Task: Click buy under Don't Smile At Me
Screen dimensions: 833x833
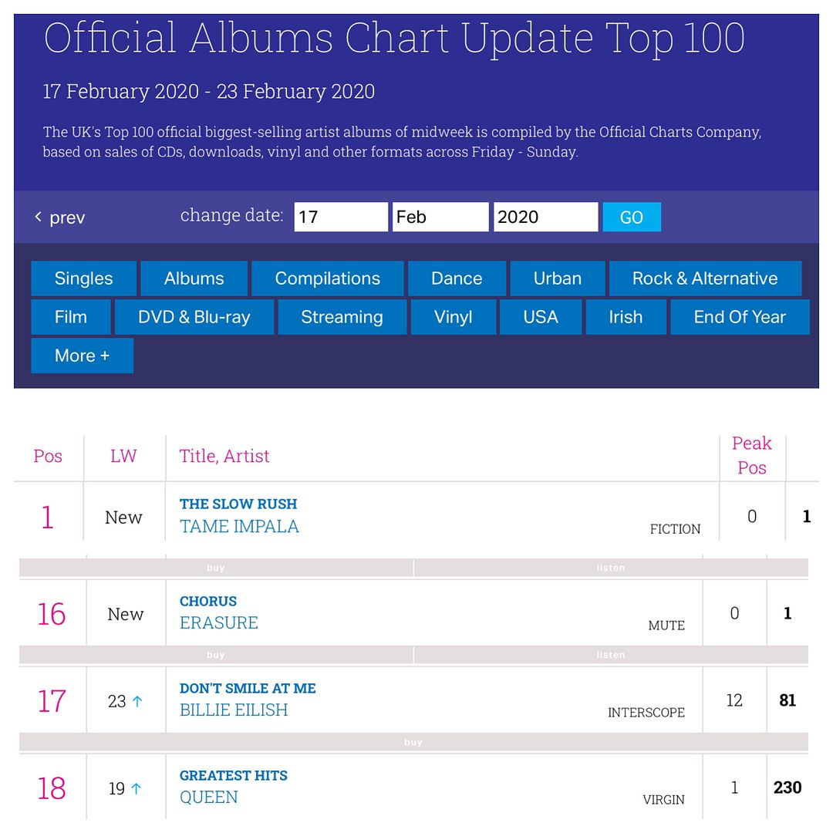Action: [x=413, y=742]
